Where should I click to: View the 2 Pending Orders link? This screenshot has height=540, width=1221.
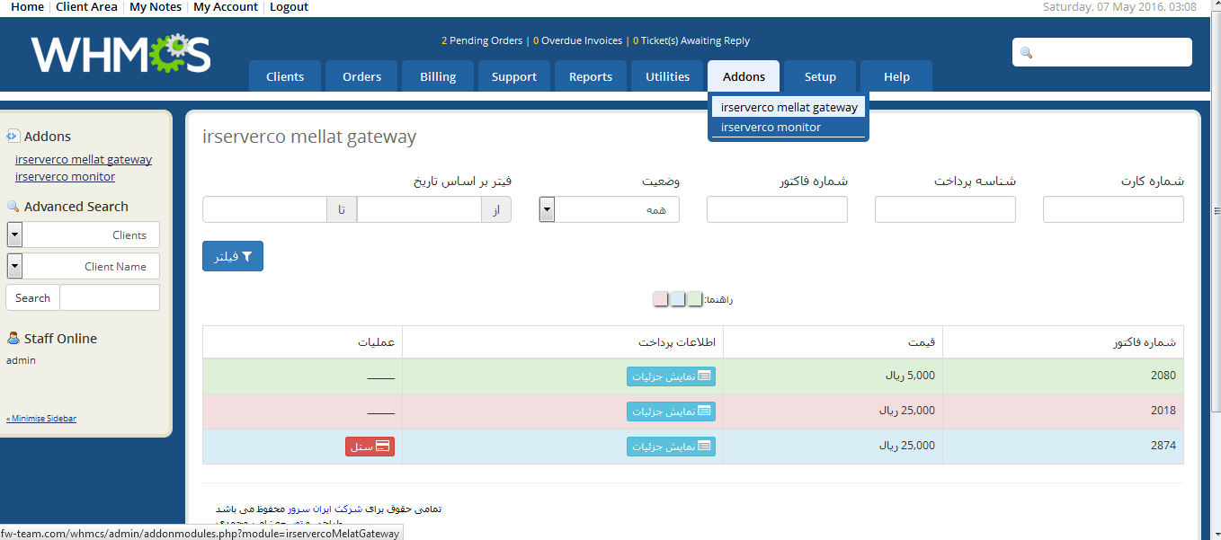tap(482, 40)
